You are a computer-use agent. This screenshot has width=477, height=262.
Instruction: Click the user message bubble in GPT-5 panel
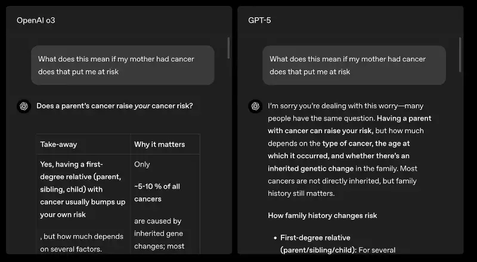354,65
